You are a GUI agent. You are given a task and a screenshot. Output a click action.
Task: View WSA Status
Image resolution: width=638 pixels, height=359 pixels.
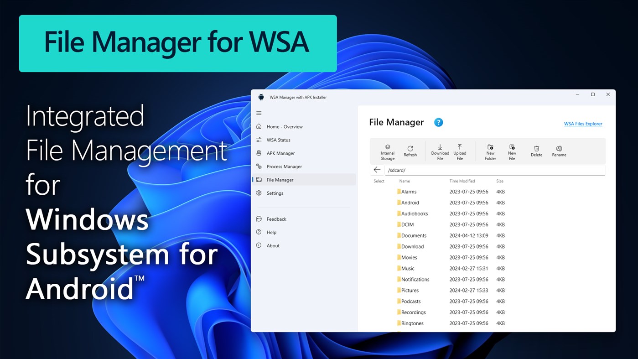(x=279, y=140)
